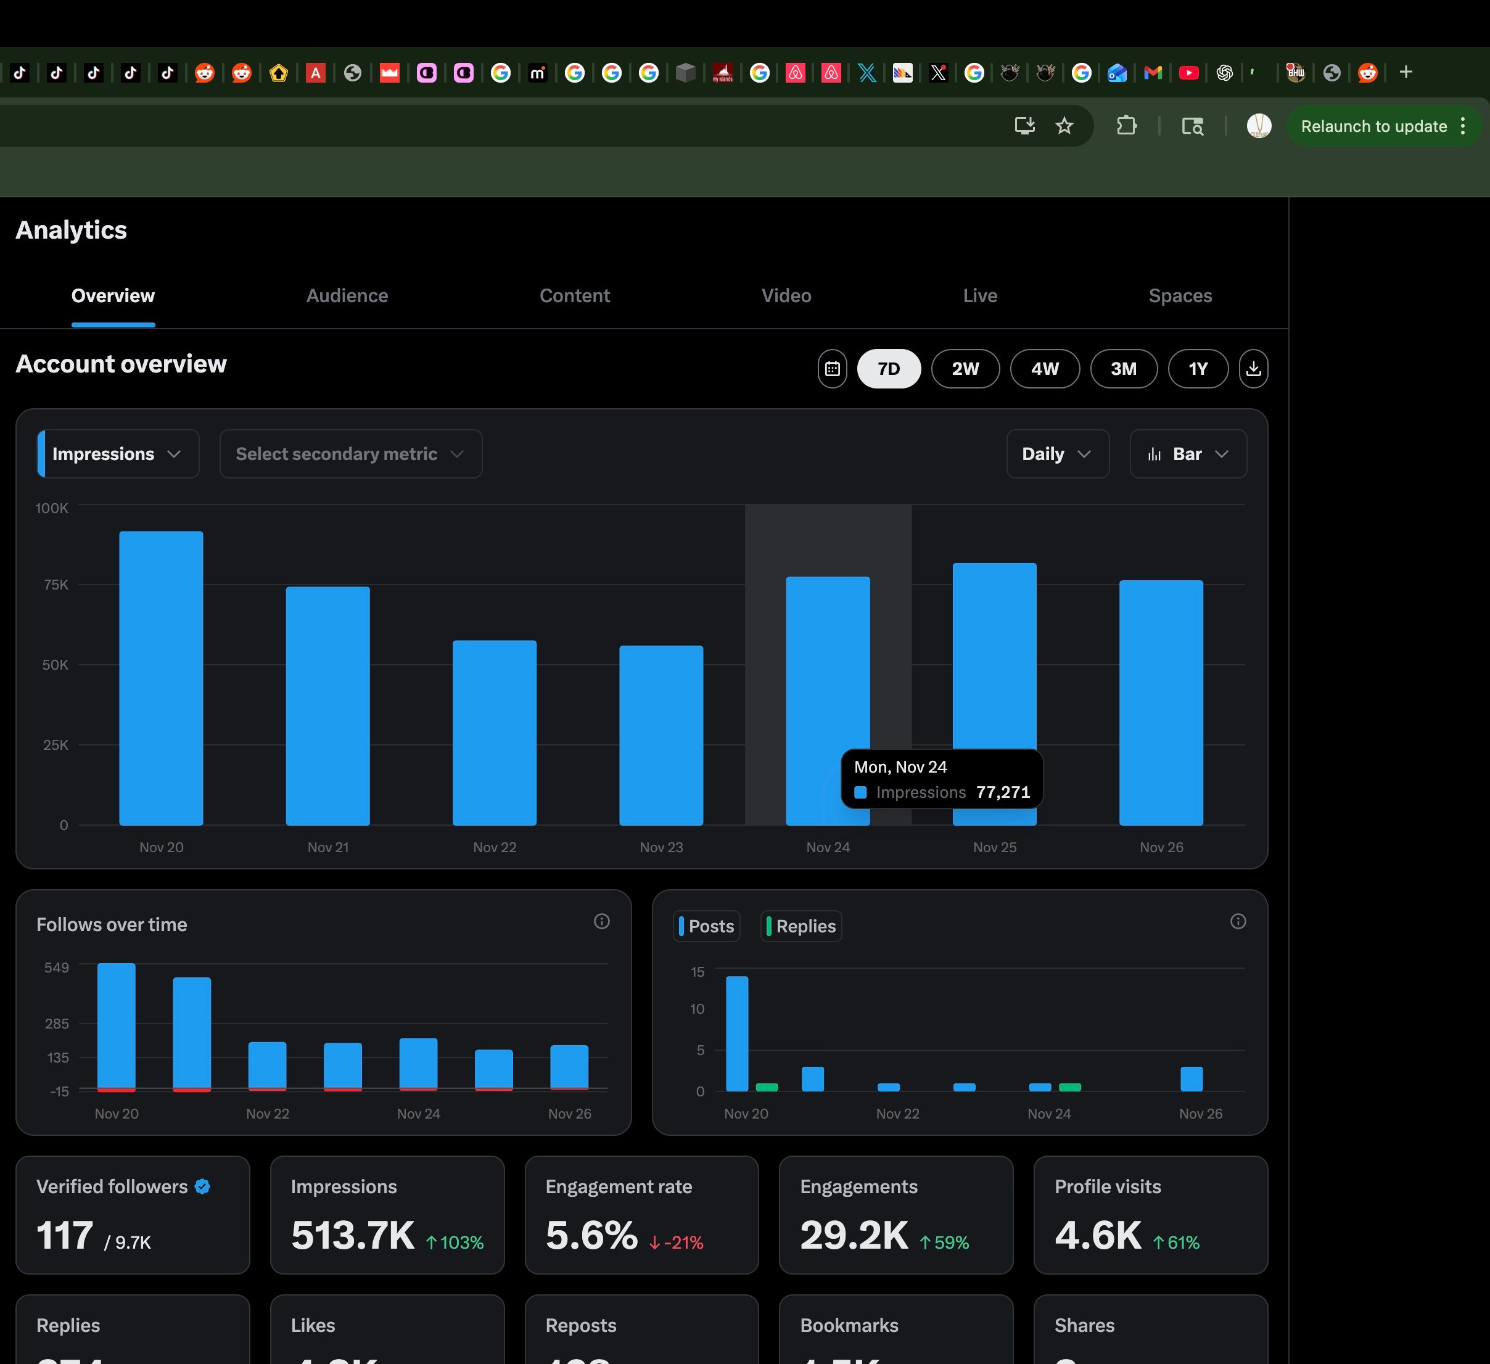The width and height of the screenshot is (1490, 1364).
Task: Toggle the Posts series in the chart
Action: [x=707, y=926]
